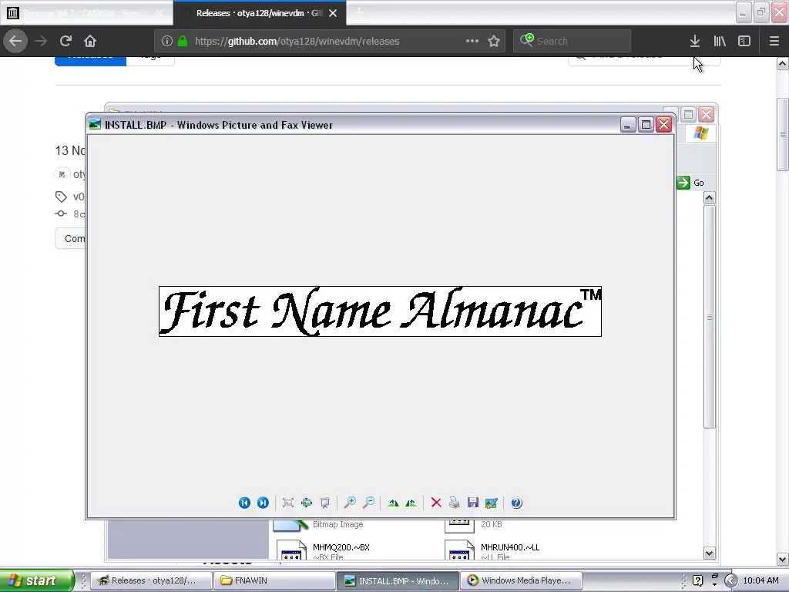Bookmark this page with the star
The width and height of the screenshot is (789, 592).
click(x=494, y=41)
